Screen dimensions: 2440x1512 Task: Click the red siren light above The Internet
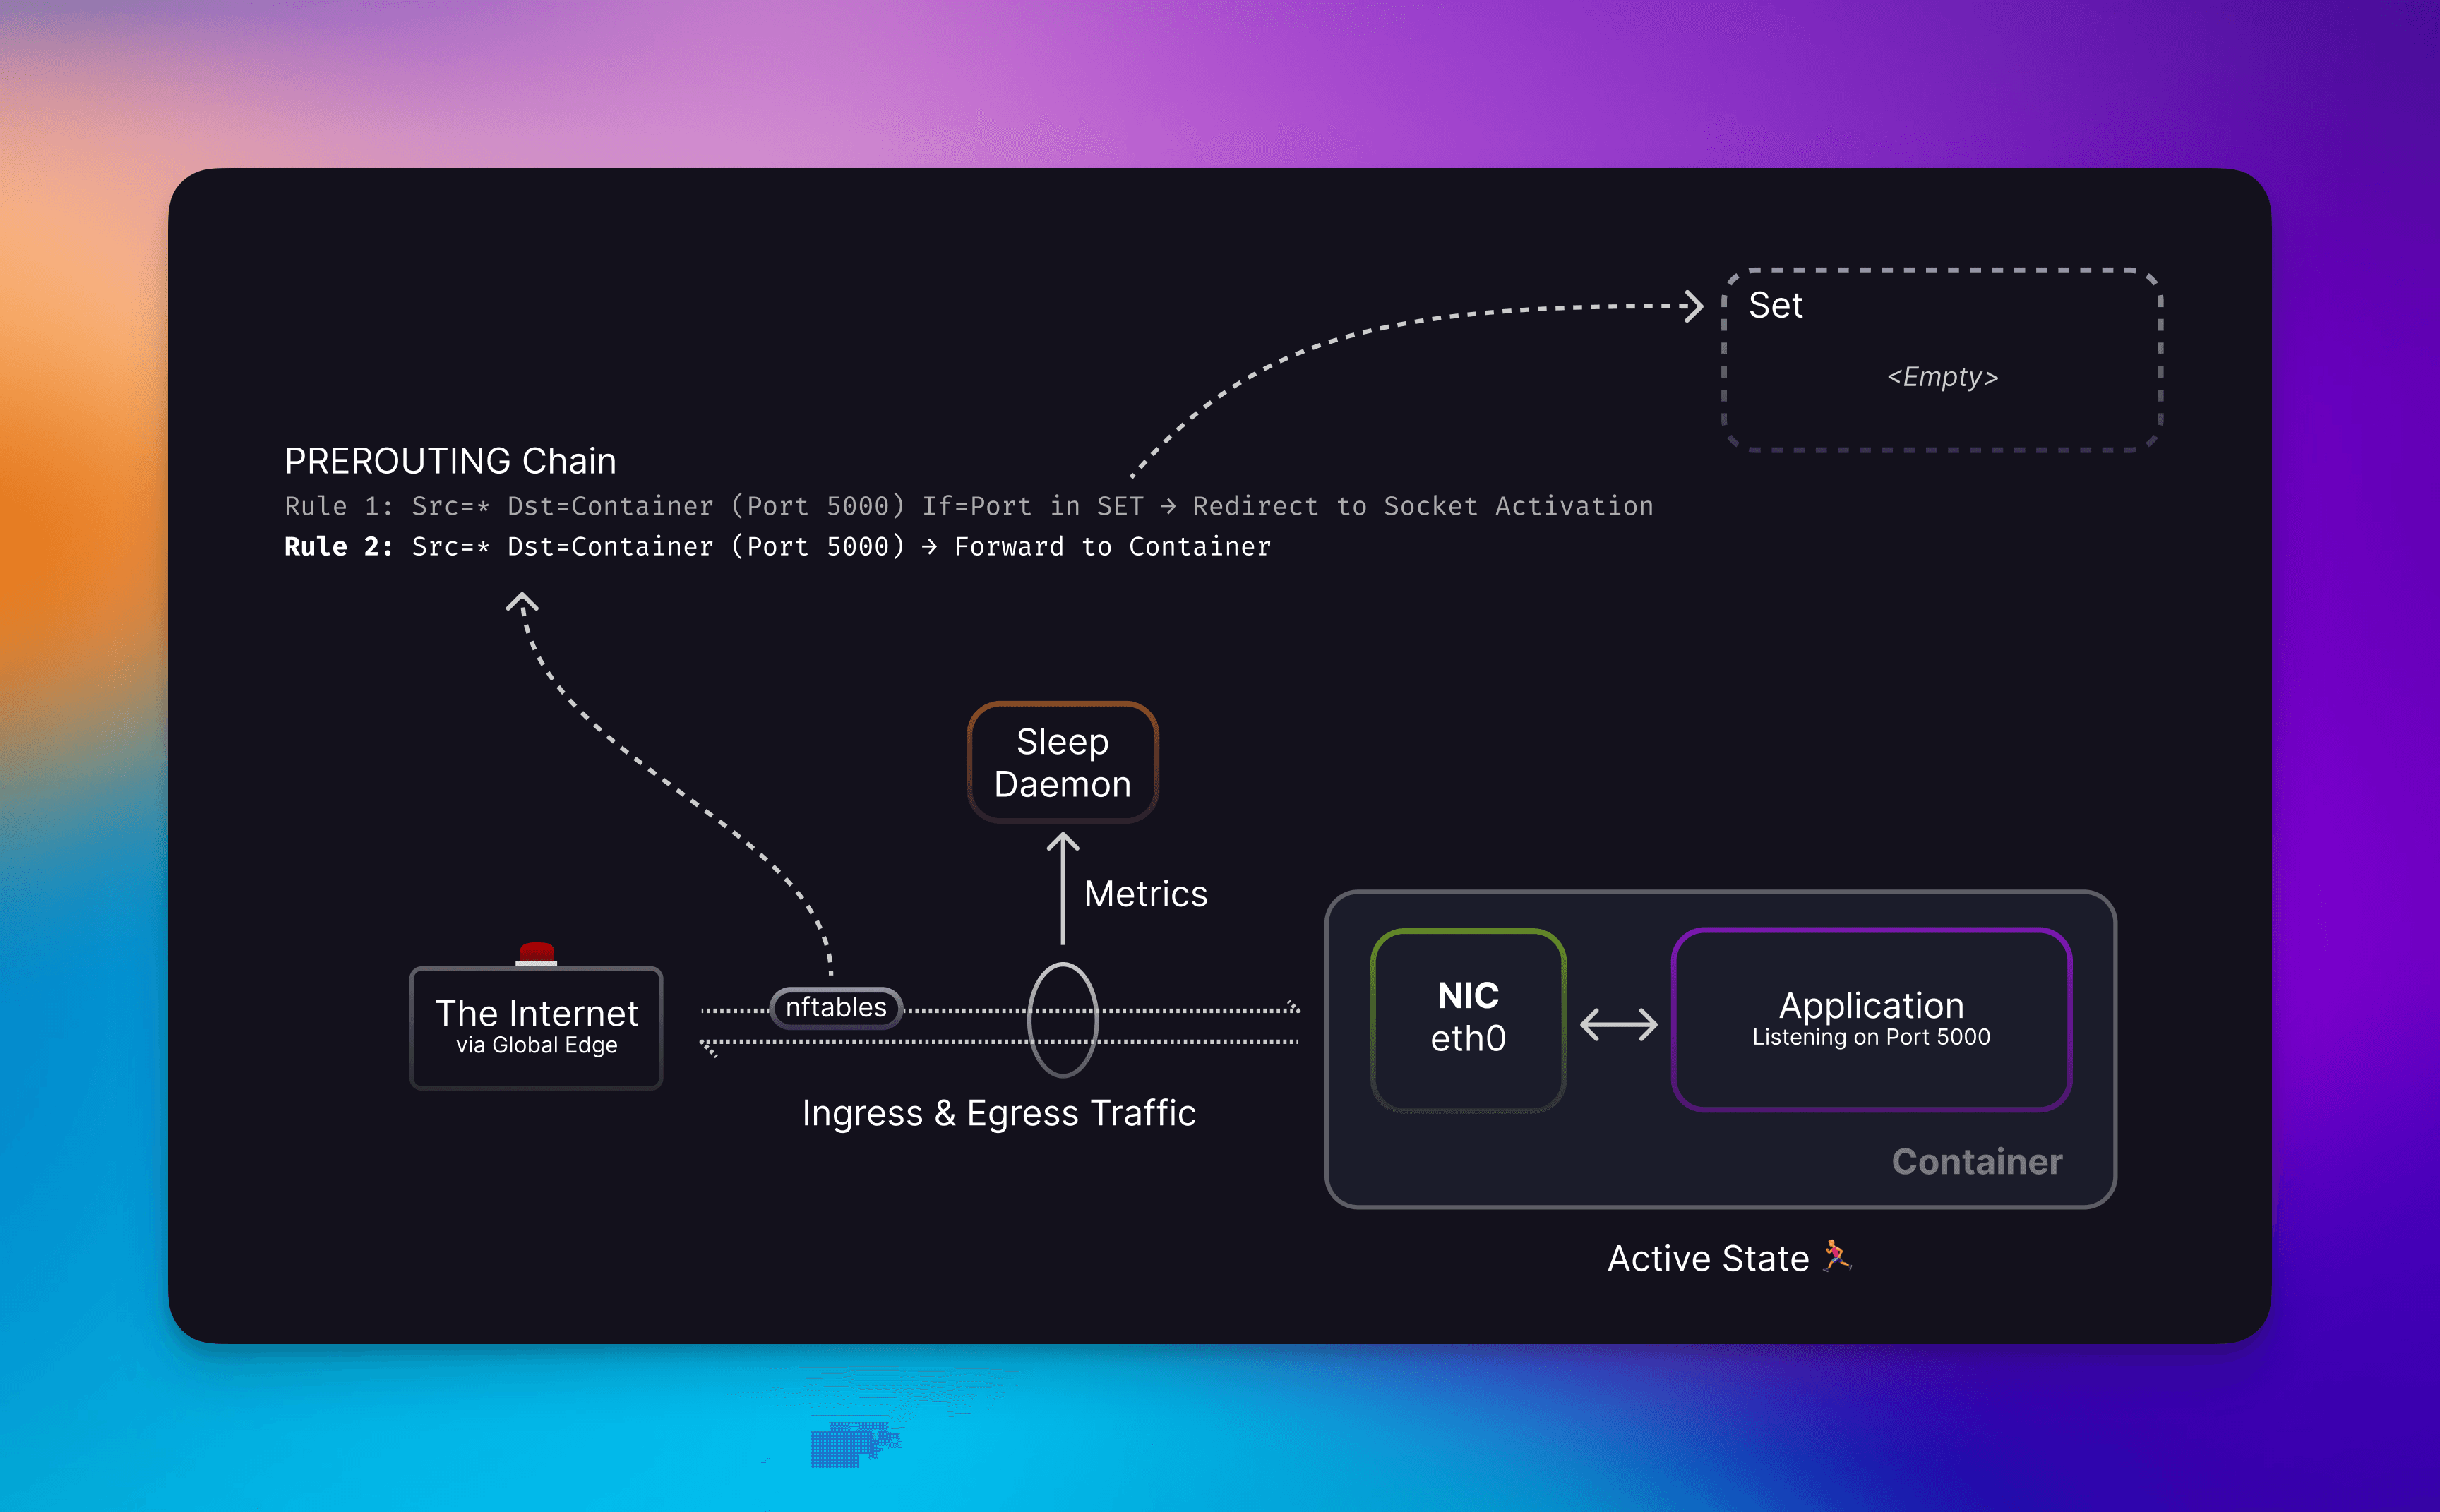[x=536, y=953]
